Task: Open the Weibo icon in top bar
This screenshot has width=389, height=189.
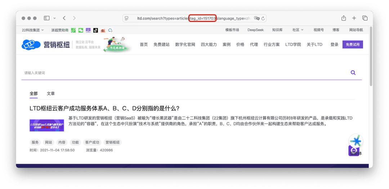Action: point(103,30)
